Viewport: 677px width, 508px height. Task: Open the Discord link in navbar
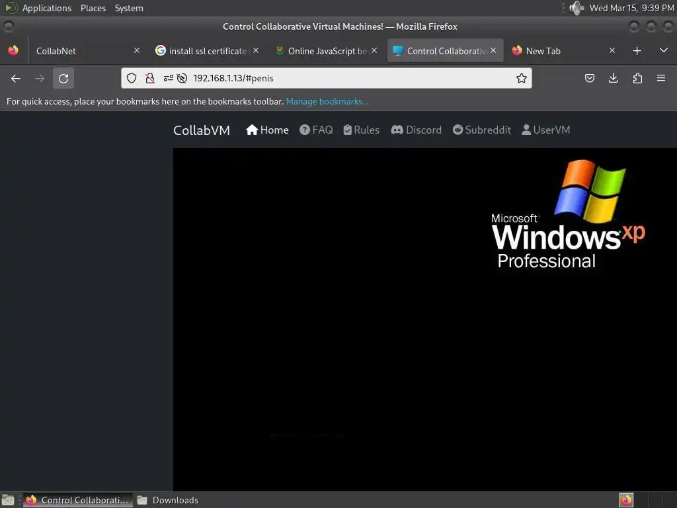(x=417, y=130)
